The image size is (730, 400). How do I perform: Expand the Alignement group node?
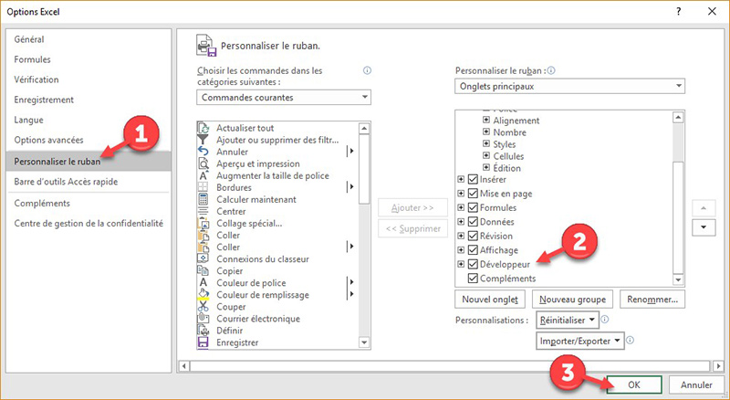486,120
